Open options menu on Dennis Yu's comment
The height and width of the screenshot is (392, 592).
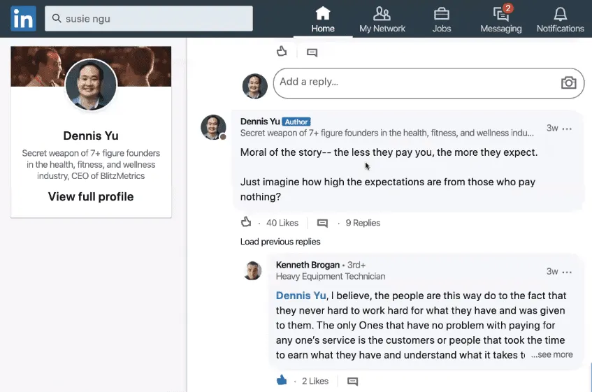point(567,129)
